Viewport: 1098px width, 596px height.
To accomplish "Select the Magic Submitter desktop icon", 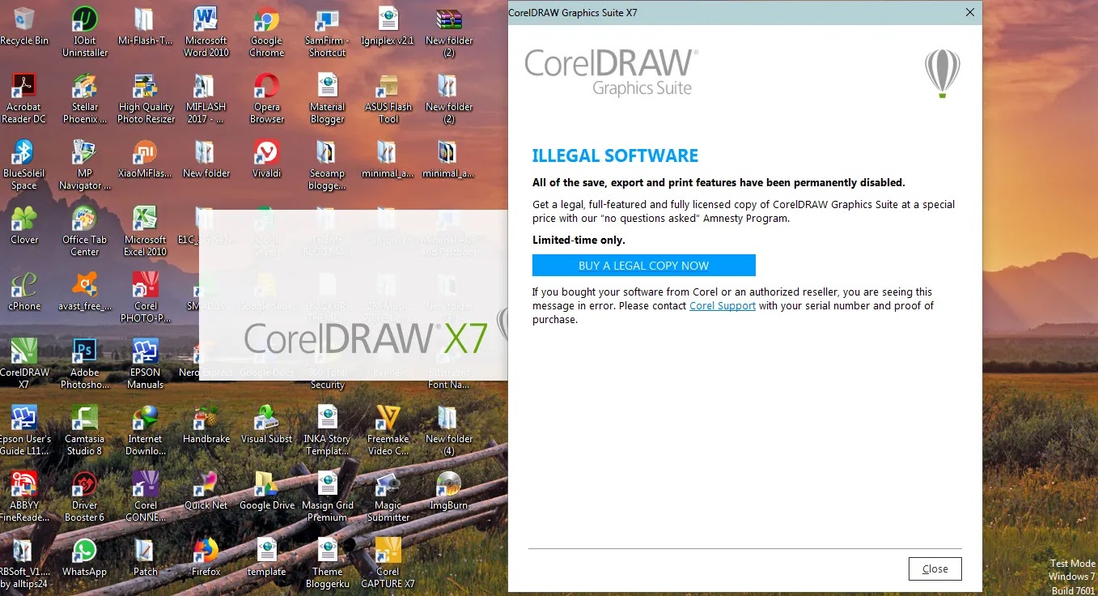I will pos(388,496).
